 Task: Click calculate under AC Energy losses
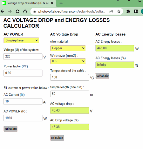click(102, 76)
